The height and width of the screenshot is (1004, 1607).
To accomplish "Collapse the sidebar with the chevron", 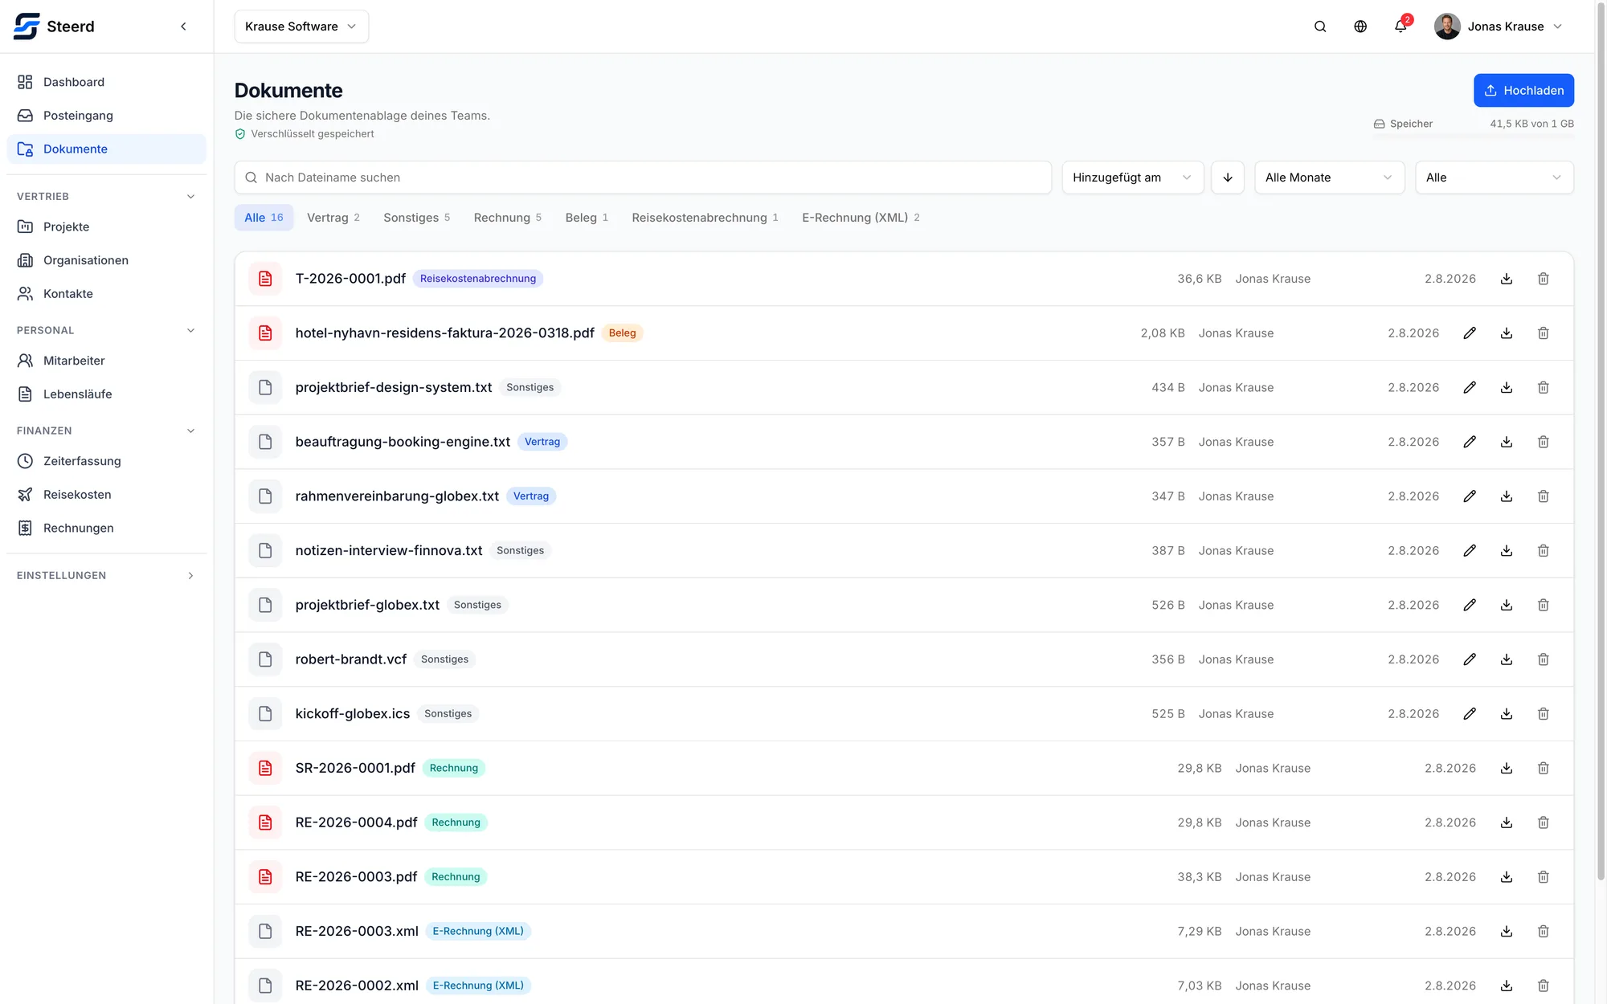I will click(x=183, y=27).
